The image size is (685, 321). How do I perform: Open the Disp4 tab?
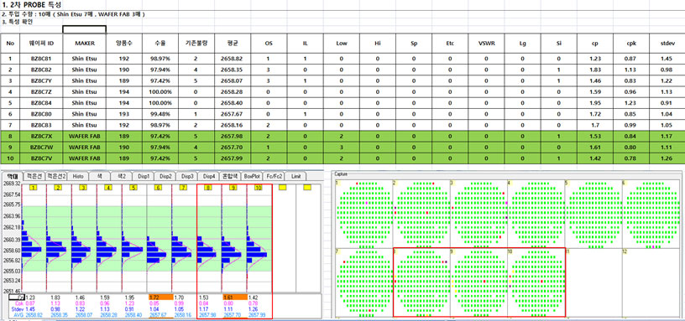point(209,176)
